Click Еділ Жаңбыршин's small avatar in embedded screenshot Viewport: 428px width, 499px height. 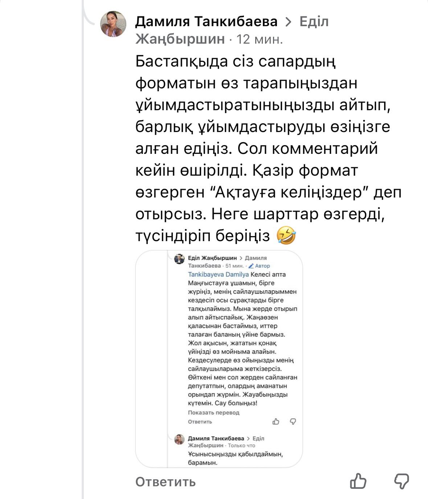[179, 259]
